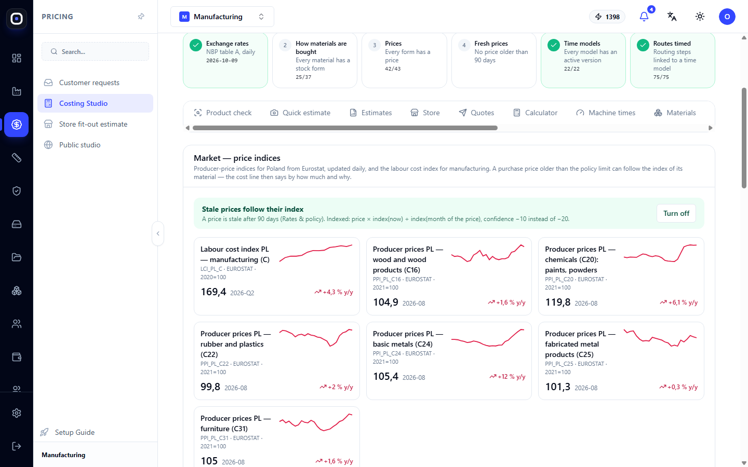
Task: Open the Store tab
Action: point(425,113)
